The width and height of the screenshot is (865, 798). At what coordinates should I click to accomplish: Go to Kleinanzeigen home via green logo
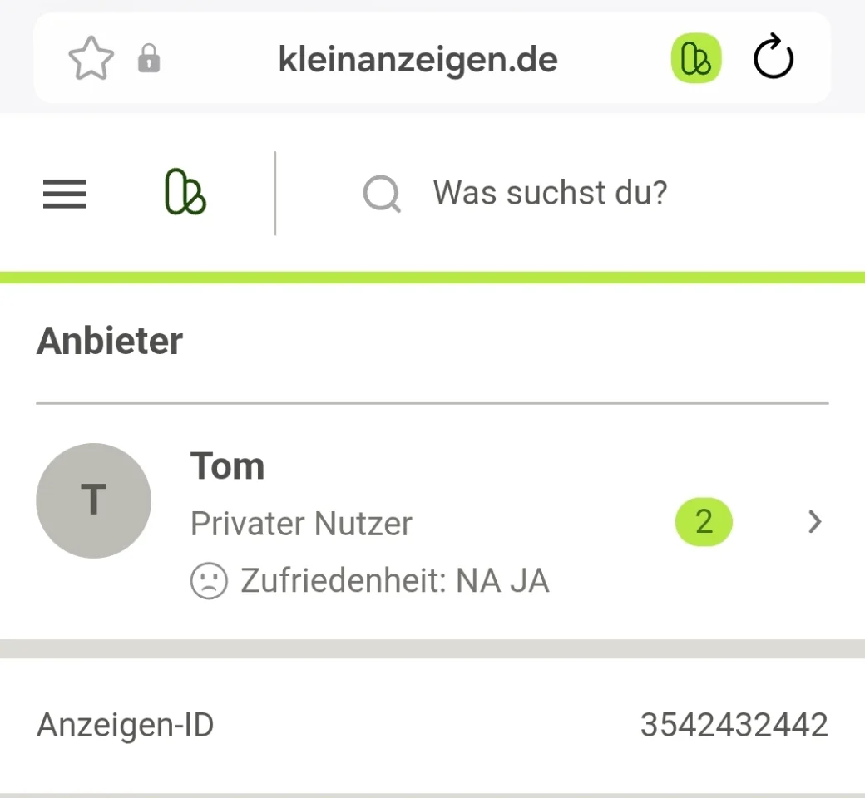point(185,192)
